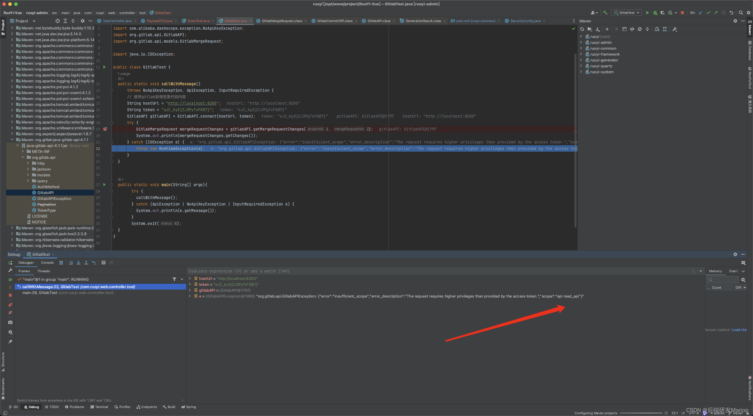Viewport: 753px width, 416px height.
Task: Click Step Into debugger icon
Action: (x=79, y=263)
